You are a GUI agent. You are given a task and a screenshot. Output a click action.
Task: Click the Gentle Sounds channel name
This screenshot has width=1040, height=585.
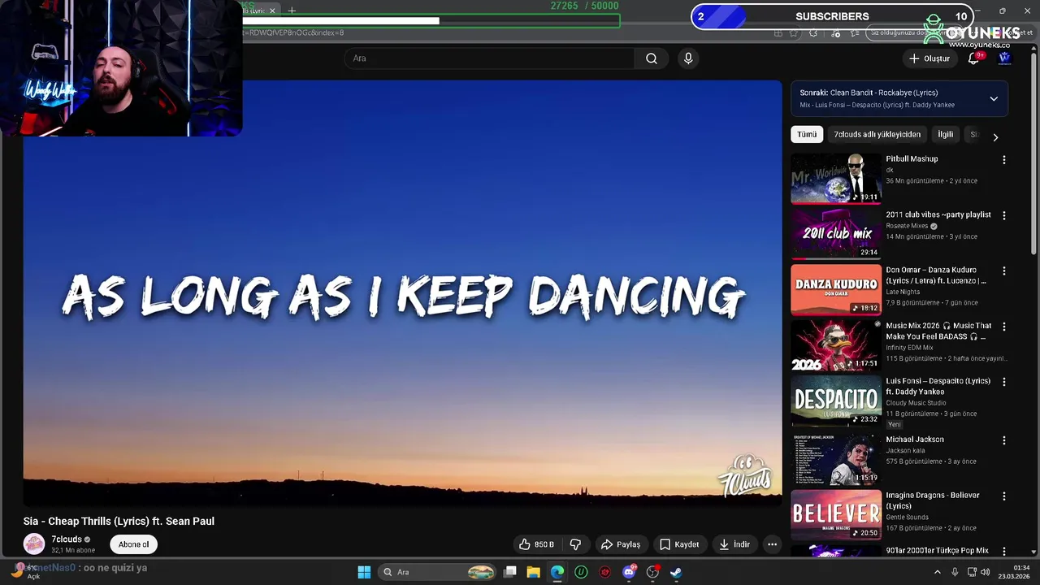907,518
